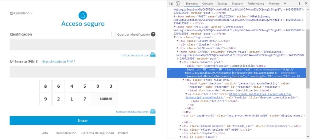
Task: Select the highlighted input id ID node
Action: [x=236, y=72]
